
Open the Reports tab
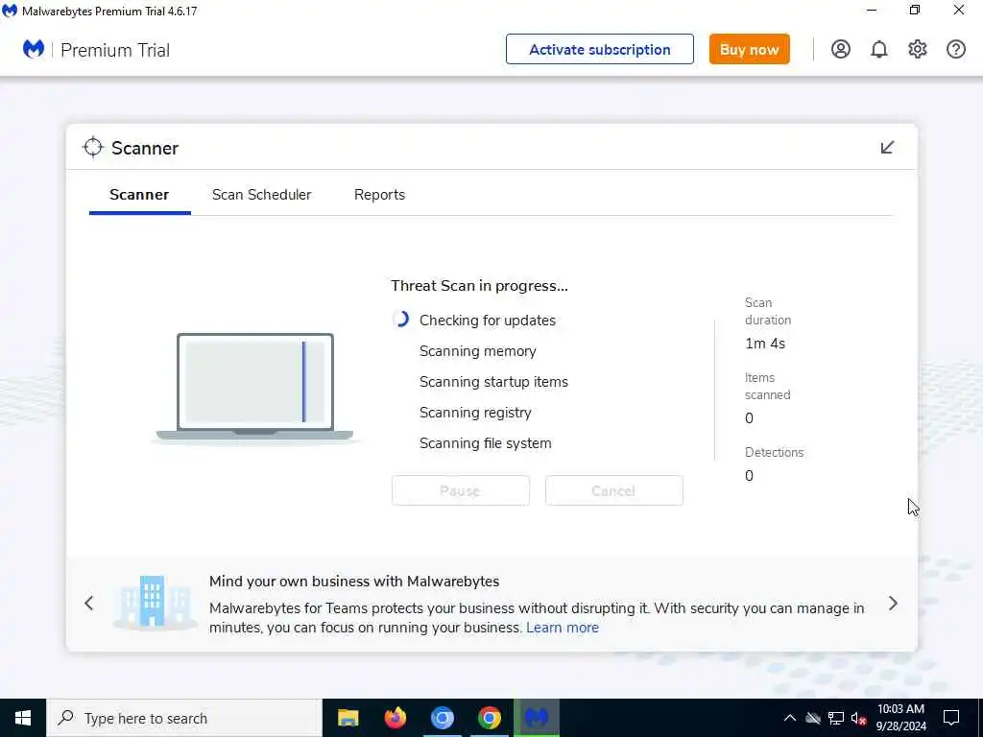pos(379,195)
